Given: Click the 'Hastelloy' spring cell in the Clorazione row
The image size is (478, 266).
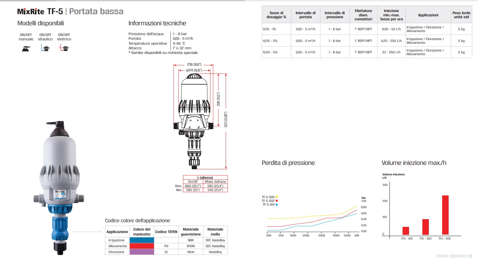Looking at the screenshot, I should click(x=215, y=252).
